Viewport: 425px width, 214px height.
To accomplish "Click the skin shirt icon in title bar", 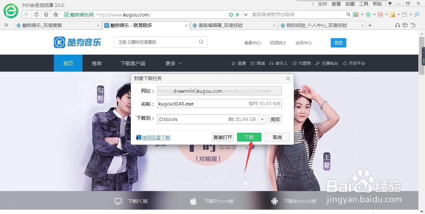I will tap(390, 3).
